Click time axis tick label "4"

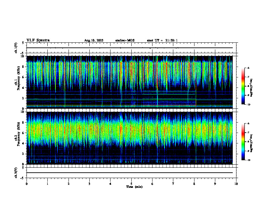pos(110,184)
